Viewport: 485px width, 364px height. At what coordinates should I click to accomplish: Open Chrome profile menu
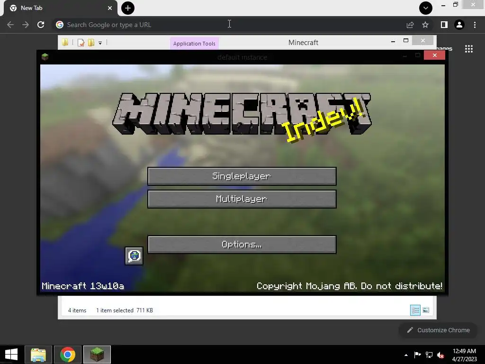[459, 25]
